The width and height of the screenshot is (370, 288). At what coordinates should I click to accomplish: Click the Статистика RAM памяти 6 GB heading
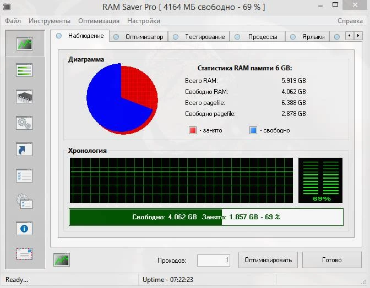[244, 68]
